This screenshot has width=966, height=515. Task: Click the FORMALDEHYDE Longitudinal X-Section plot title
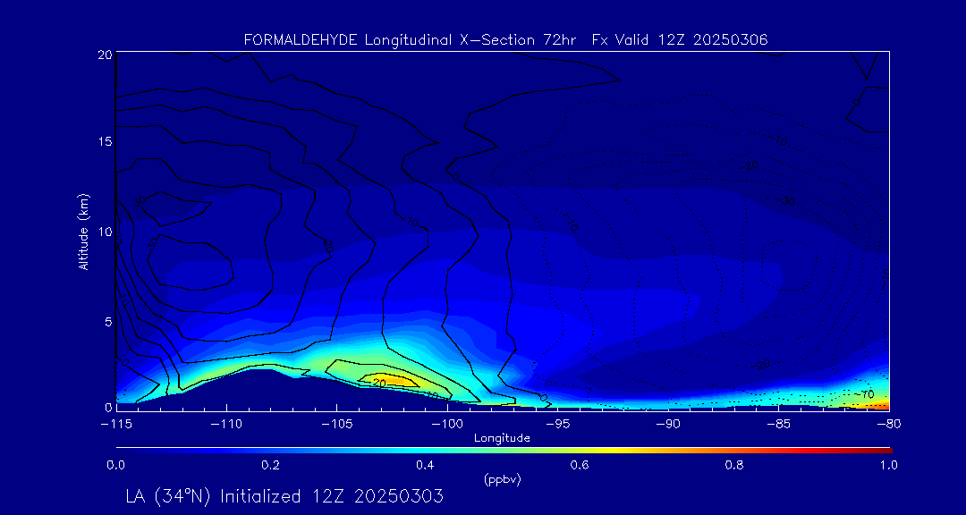click(505, 40)
